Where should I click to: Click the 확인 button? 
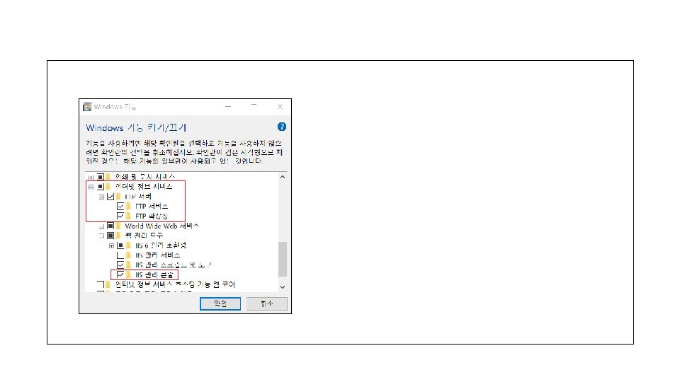tap(220, 303)
